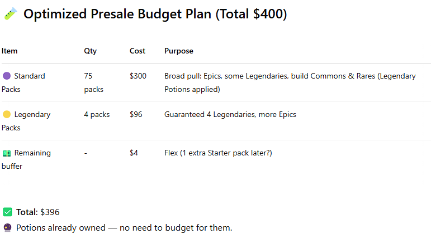Click the Cost column header
Image resolution: width=436 pixels, height=234 pixels.
pos(138,51)
